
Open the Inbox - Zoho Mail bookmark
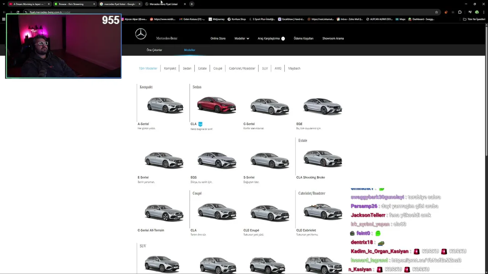[x=350, y=19]
